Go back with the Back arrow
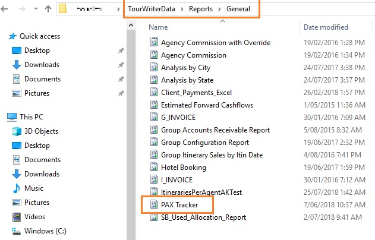This screenshot has height=240, width=375. coord(4,9)
